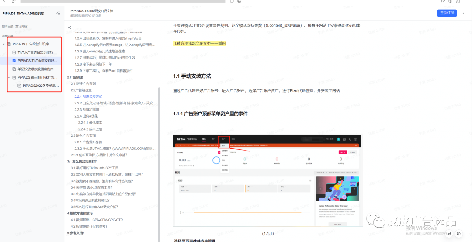Open PIPIADS2022冬季单品 item
Image resolution: width=472 pixels, height=242 pixels.
pyautogui.click(x=41, y=86)
